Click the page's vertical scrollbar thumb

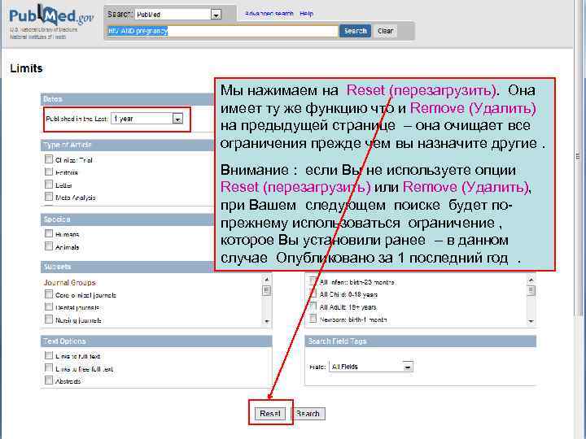pos(579,157)
